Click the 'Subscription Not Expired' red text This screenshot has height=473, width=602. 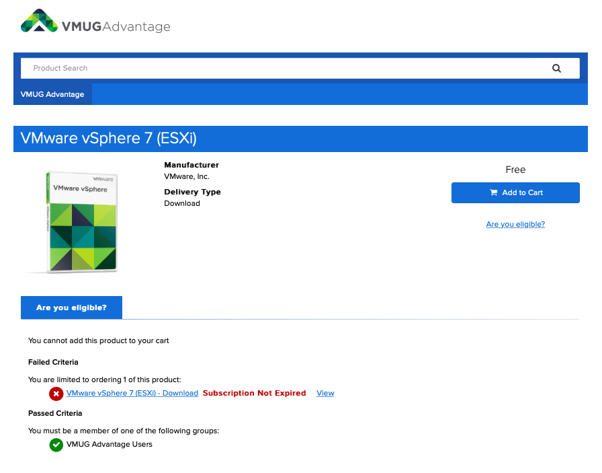coord(254,393)
